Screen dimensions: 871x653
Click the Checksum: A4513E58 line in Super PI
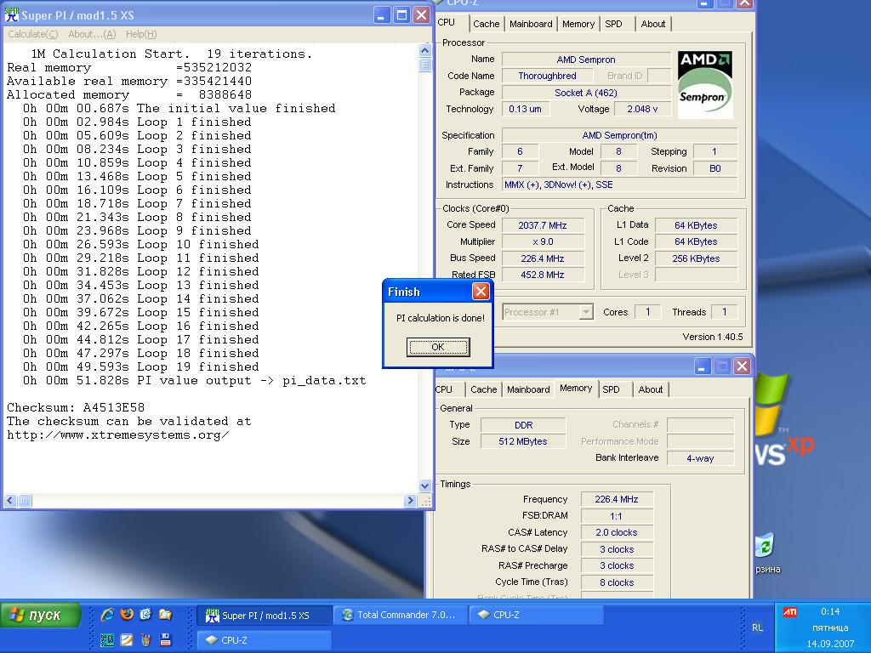(x=76, y=407)
